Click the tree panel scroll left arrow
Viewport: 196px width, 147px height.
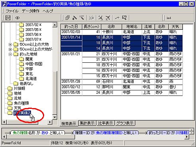pos(4,122)
